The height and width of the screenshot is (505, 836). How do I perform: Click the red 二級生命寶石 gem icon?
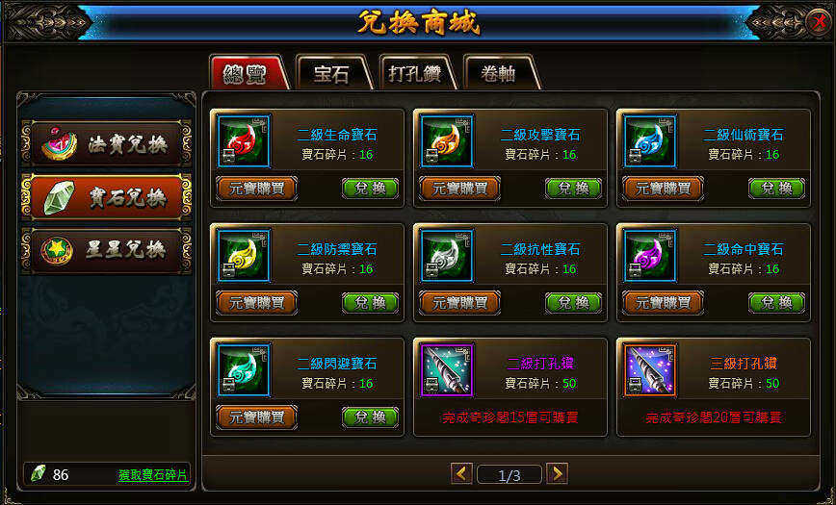point(245,141)
